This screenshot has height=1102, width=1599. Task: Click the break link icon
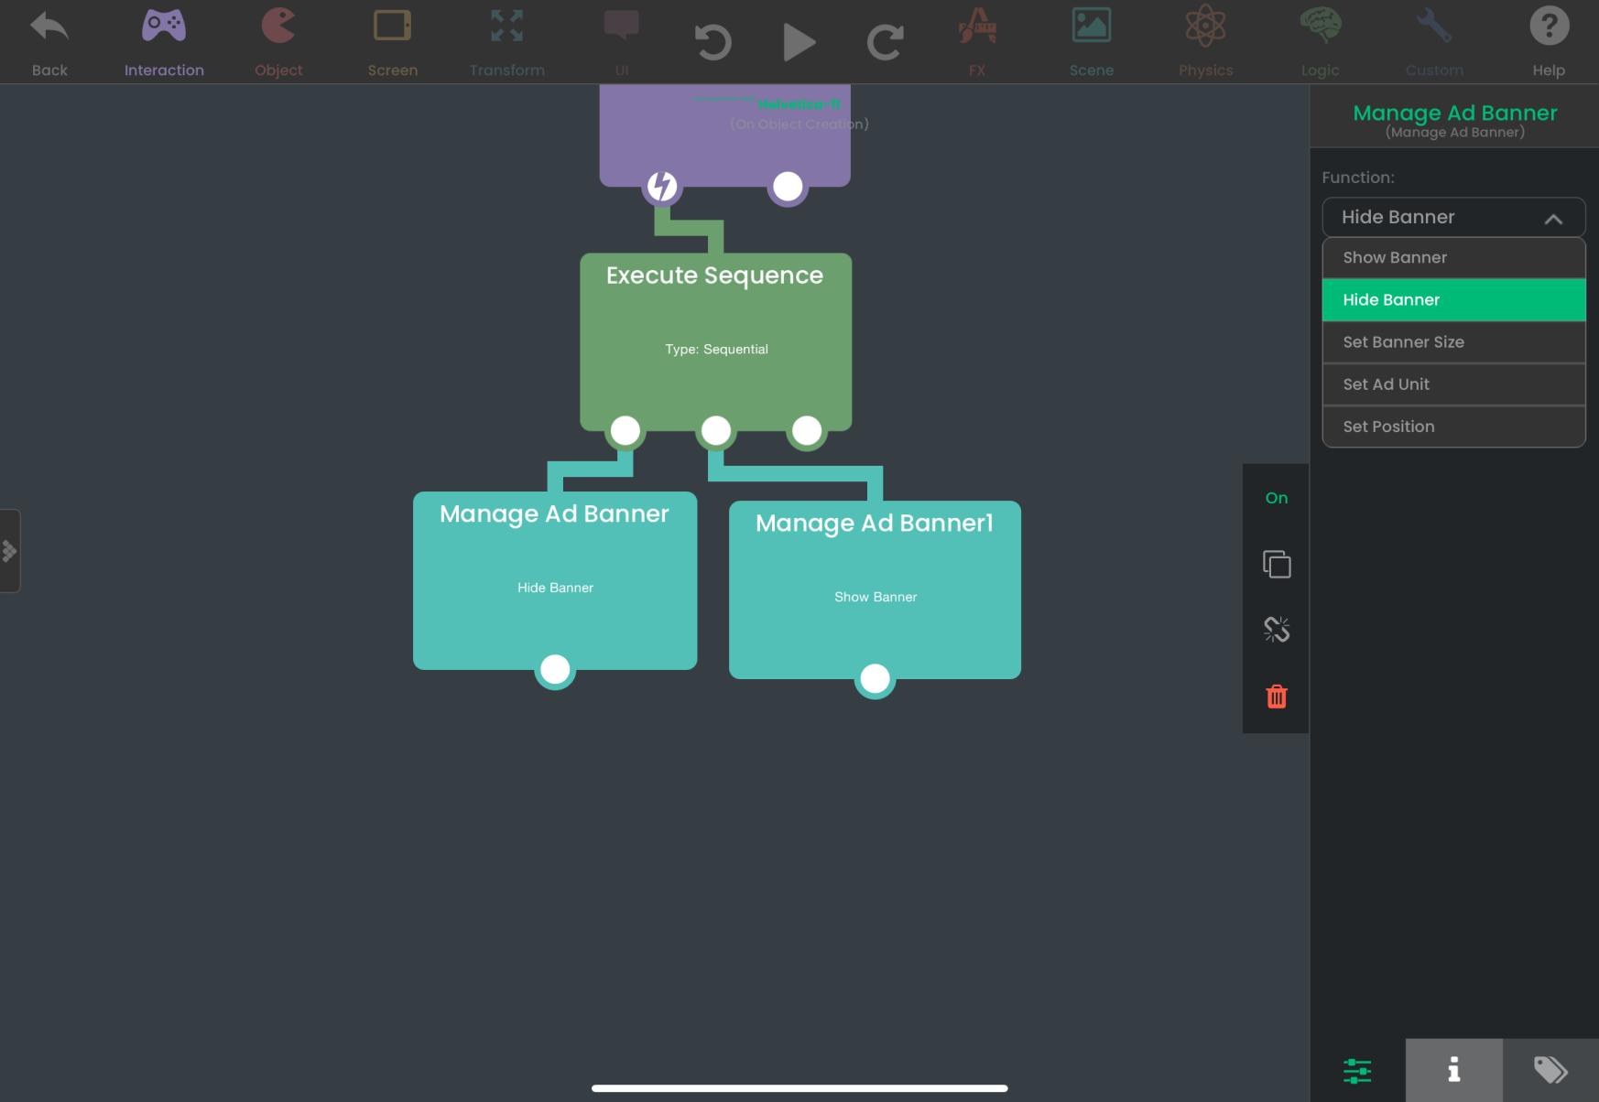1277,630
